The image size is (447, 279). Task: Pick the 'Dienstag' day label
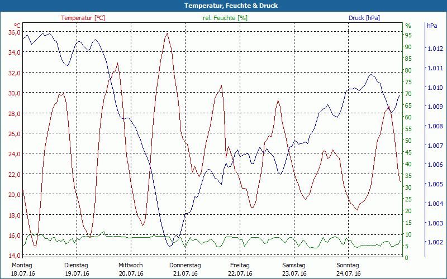point(77,265)
